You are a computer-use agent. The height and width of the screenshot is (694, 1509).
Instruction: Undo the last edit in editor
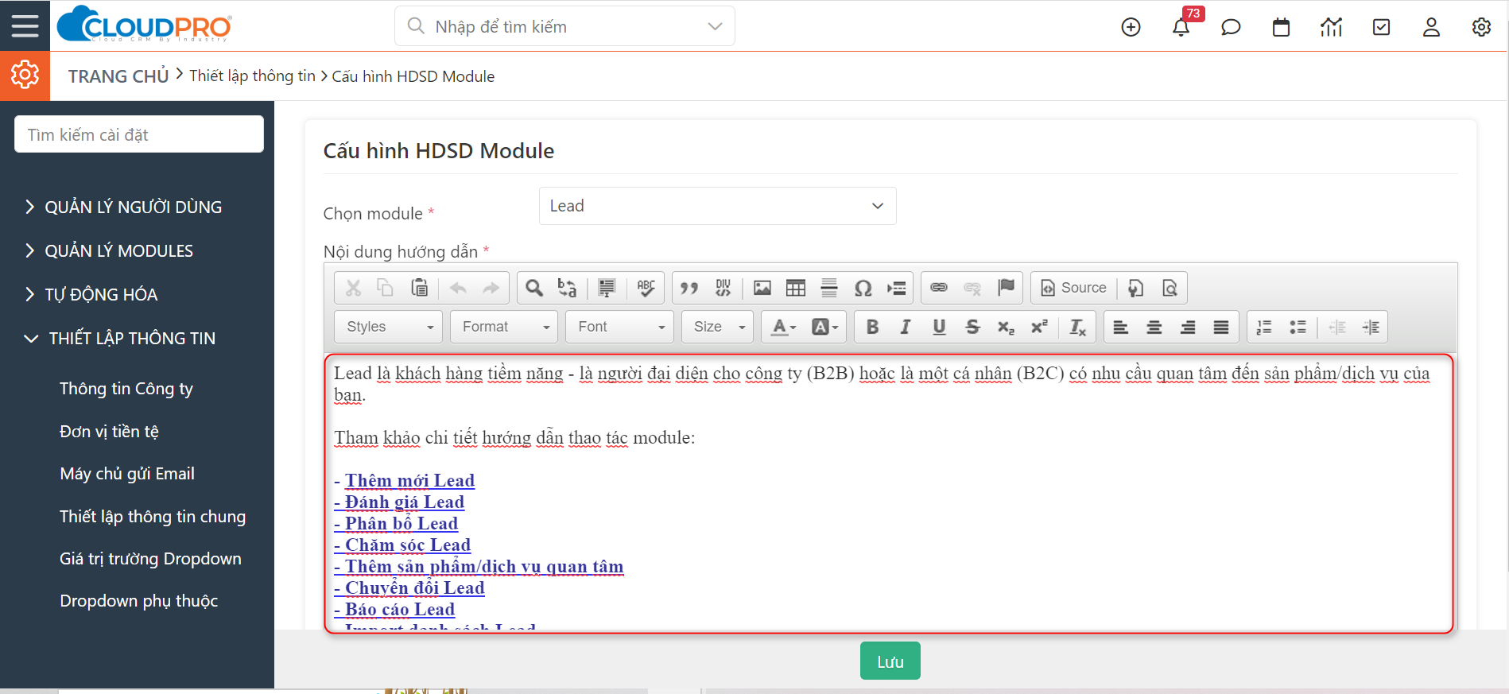458,288
